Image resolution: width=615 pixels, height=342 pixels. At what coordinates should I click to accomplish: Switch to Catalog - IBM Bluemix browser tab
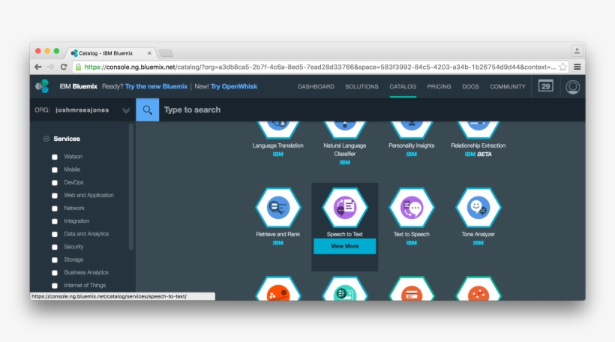(x=111, y=53)
